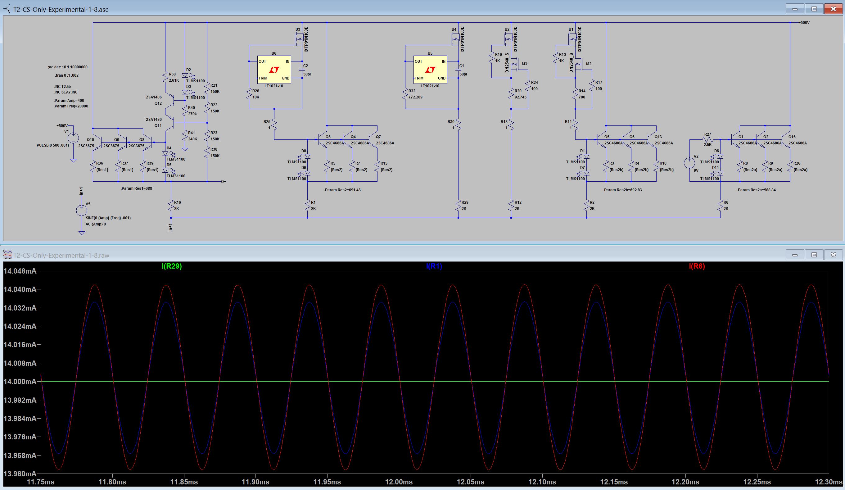Viewport: 845px width, 490px height.
Task: Select the U5 LT1021-10 reference symbol
Action: [430, 70]
